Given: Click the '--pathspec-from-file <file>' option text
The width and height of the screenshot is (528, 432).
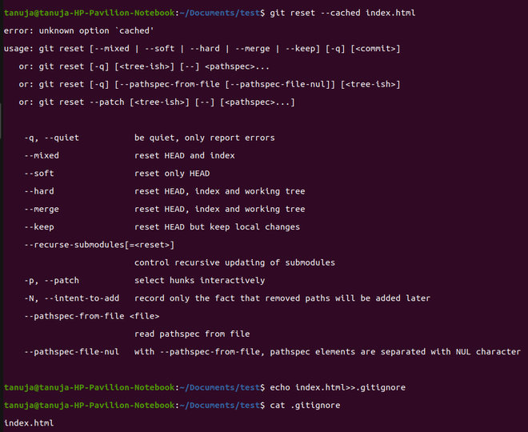Looking at the screenshot, I should pyautogui.click(x=91, y=316).
